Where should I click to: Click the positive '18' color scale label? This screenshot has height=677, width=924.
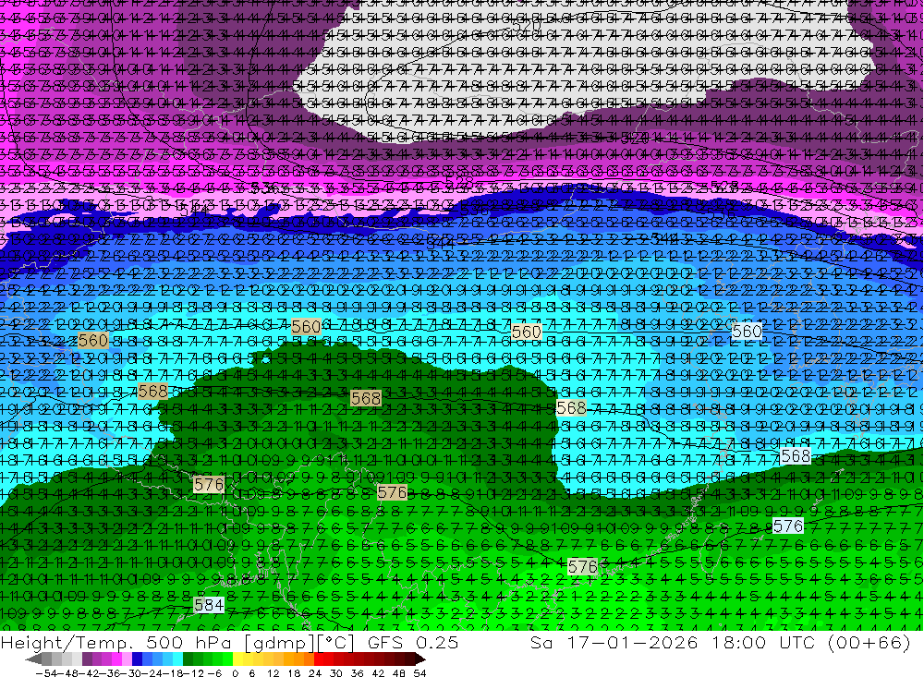[x=294, y=673]
